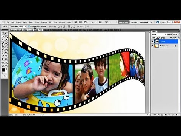Open the Auto-Select Group dropdown
Screen dimensions: 181x136
(x=22, y=26)
